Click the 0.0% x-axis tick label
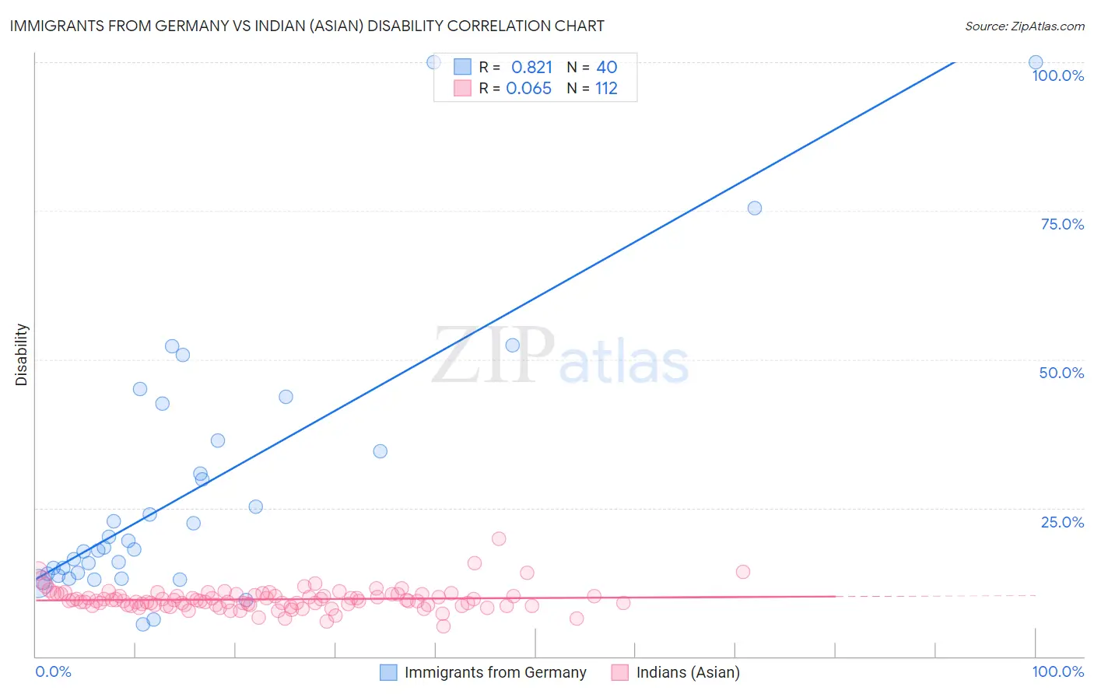The width and height of the screenshot is (1094, 694). [x=54, y=671]
